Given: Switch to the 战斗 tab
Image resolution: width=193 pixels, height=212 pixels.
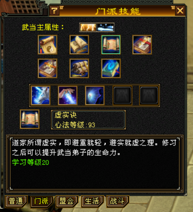Looking at the screenshot, I should [117, 201].
